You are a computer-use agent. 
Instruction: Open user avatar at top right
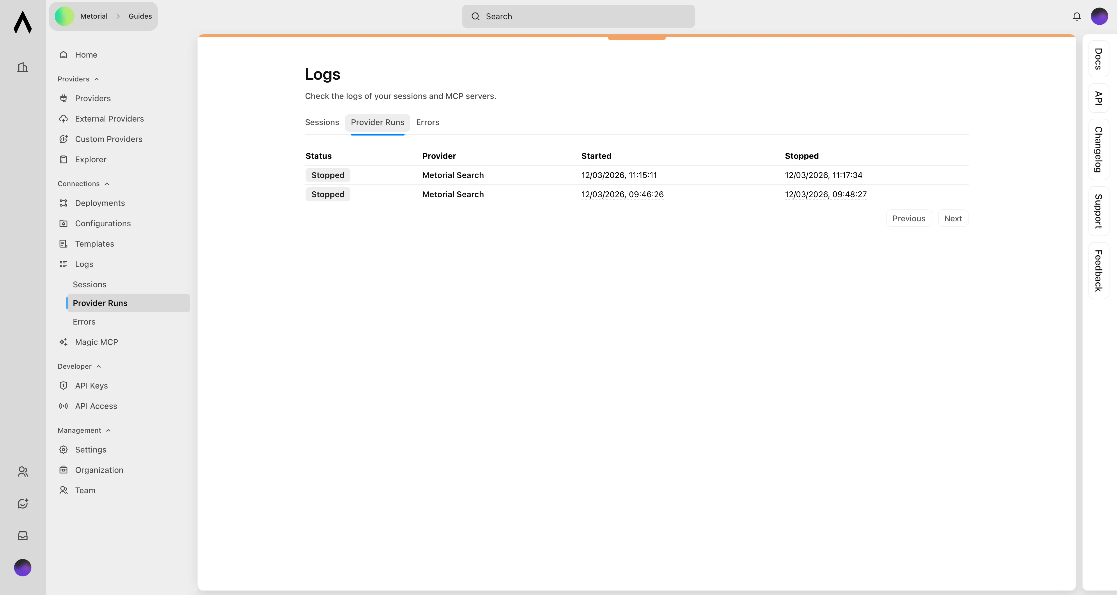click(x=1099, y=17)
